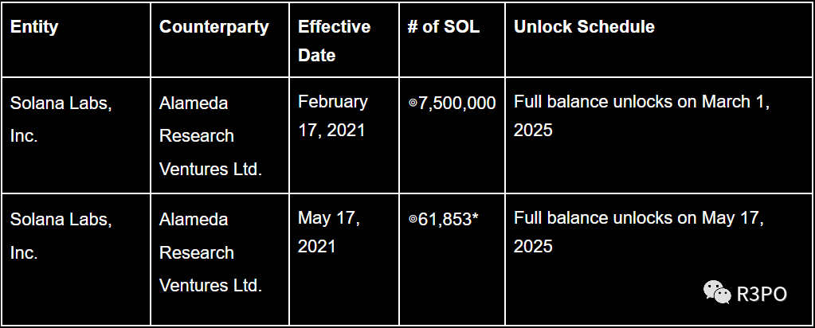Viewport: 815px width, 328px height.
Task: Click the asterisk after 61,853
Action: (475, 217)
